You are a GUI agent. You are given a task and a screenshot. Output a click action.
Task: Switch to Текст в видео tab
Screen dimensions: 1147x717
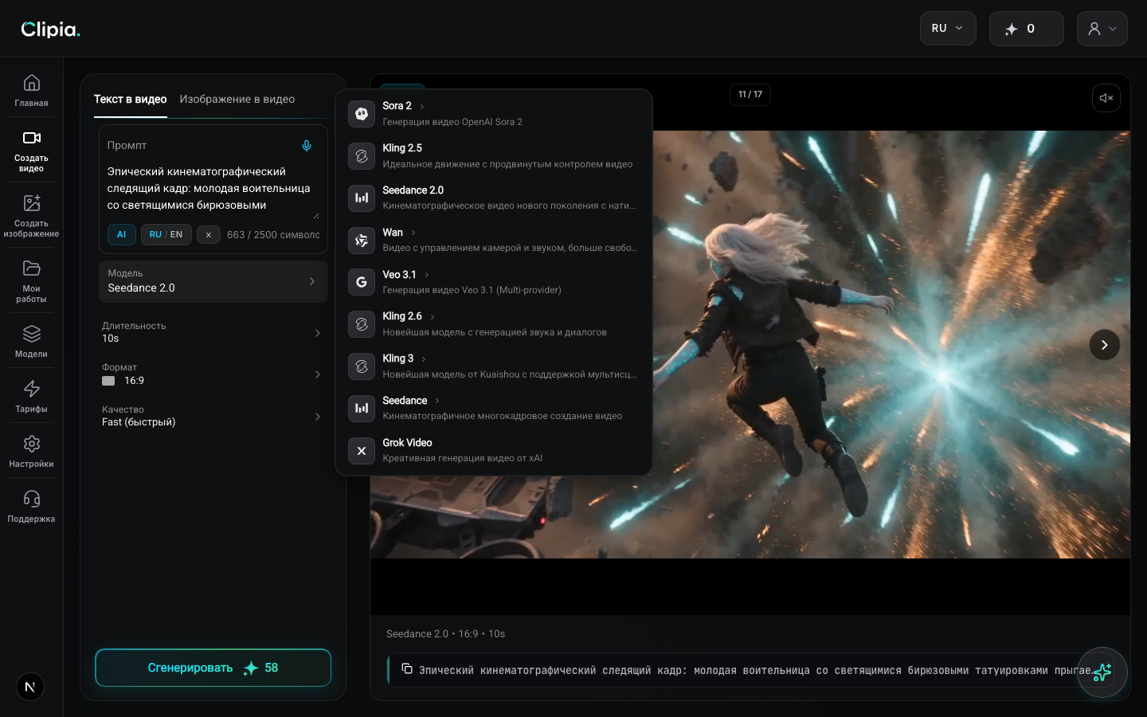click(131, 100)
